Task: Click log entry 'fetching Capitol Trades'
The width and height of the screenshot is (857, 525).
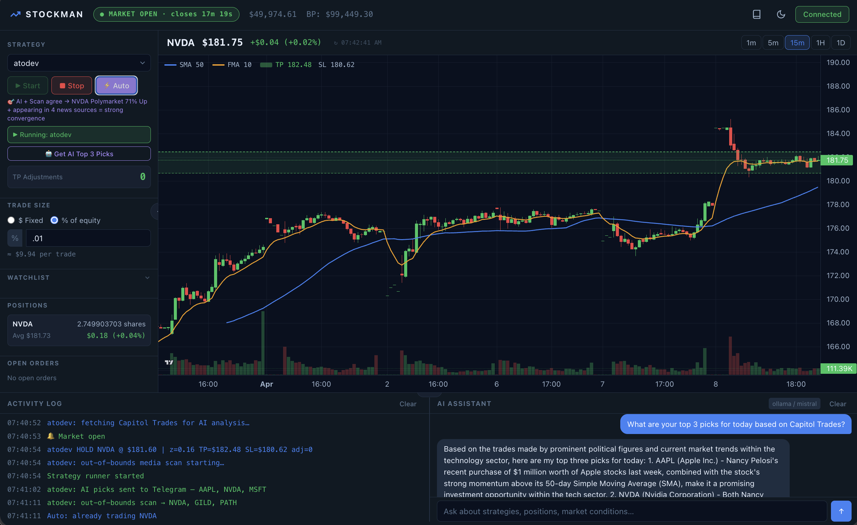Action: [x=148, y=423]
